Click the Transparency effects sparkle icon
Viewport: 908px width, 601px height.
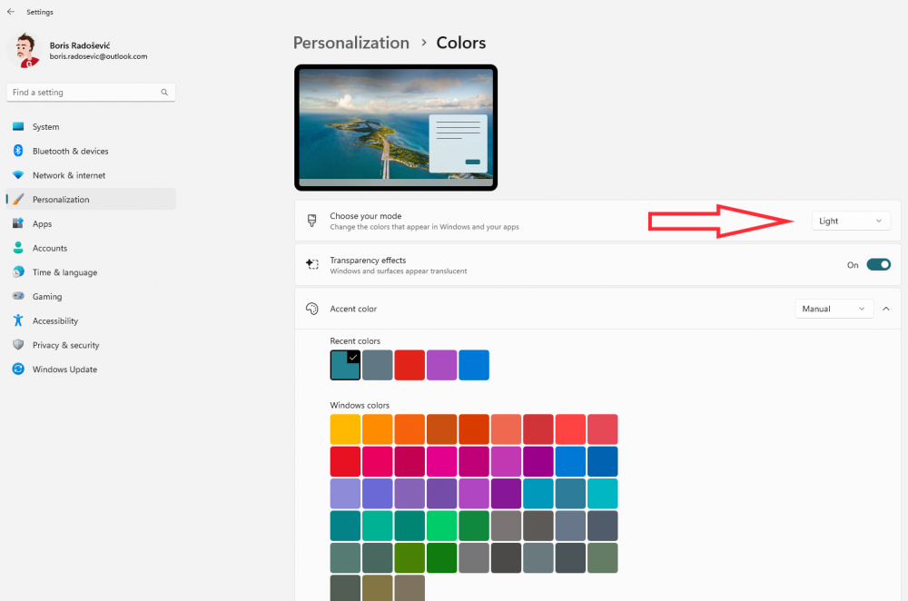pyautogui.click(x=312, y=264)
